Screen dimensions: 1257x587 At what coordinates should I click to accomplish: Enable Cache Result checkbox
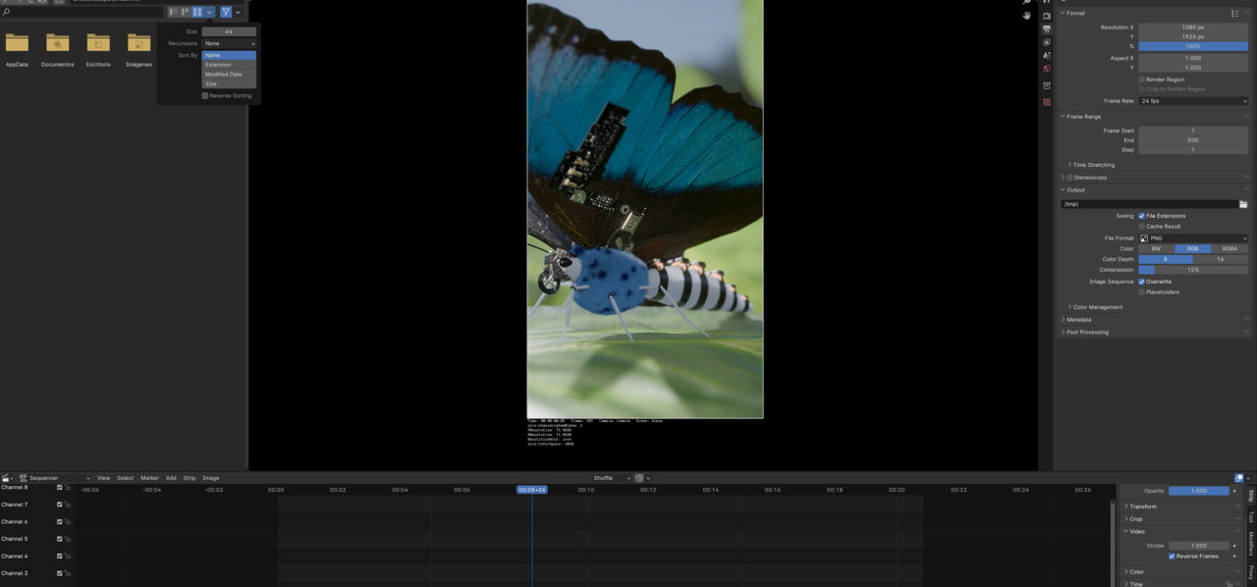point(1141,227)
